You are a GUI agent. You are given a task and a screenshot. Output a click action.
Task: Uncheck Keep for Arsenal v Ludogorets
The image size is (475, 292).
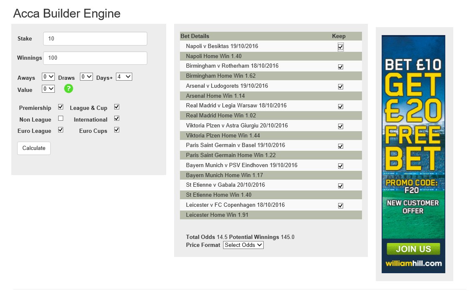(x=340, y=86)
